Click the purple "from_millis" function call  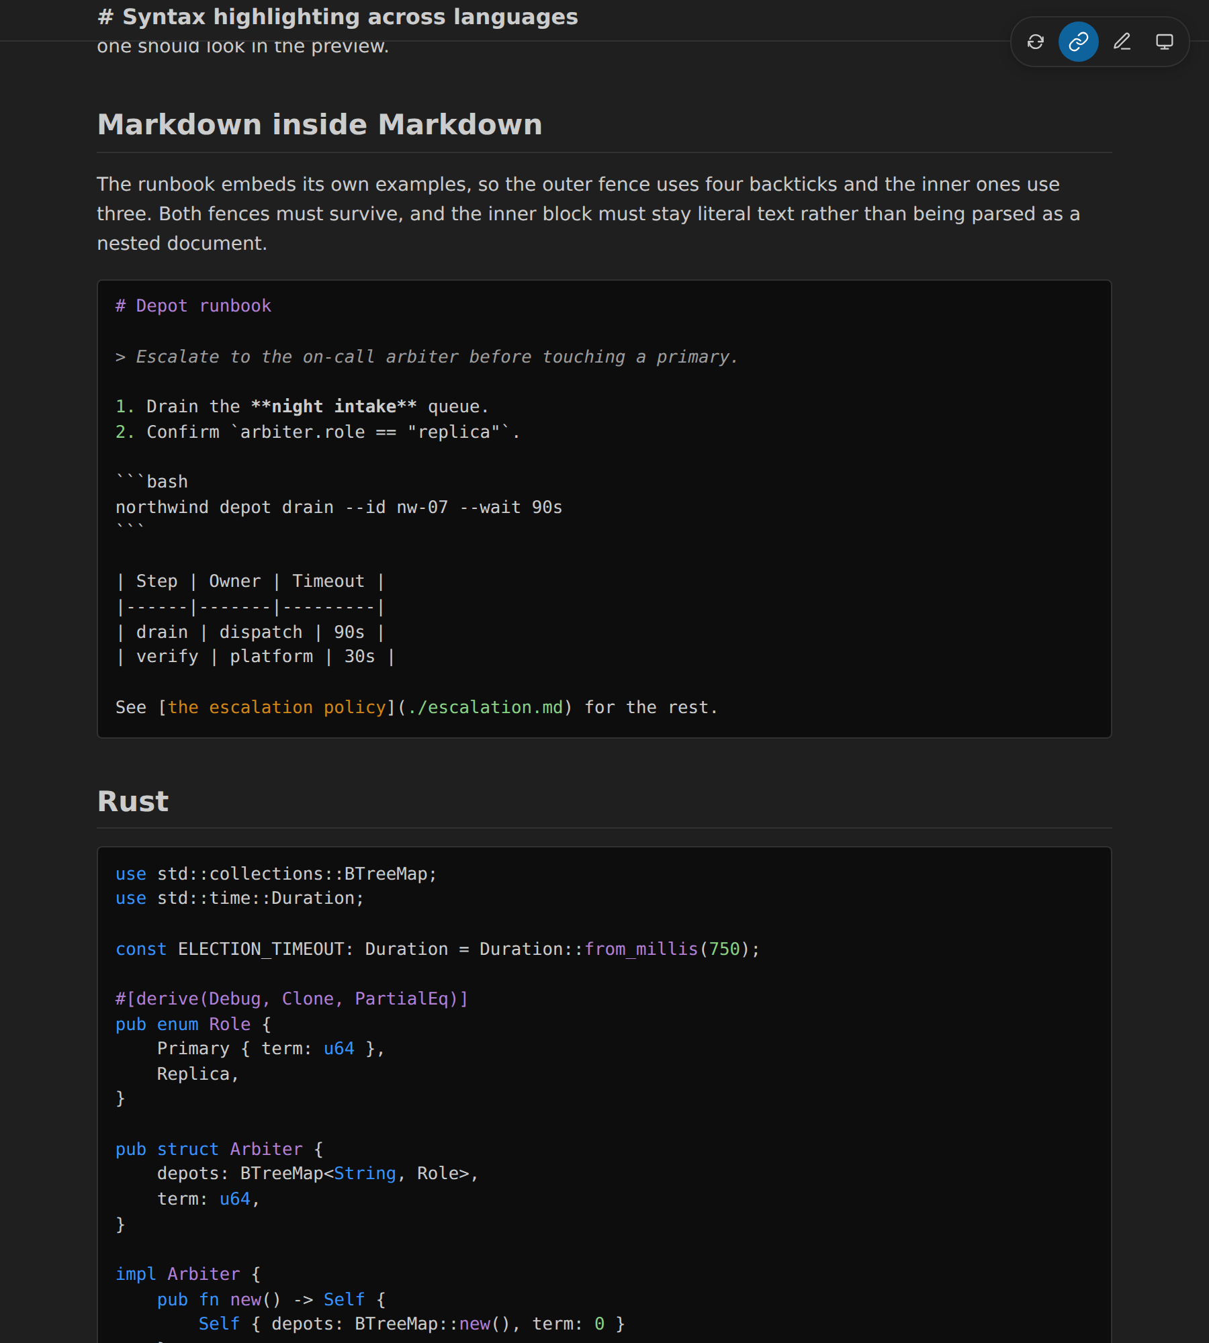(x=641, y=949)
